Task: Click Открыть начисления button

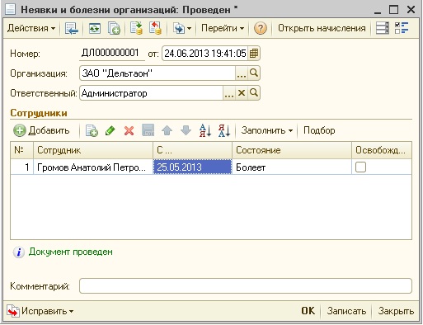Action: pyautogui.click(x=322, y=28)
